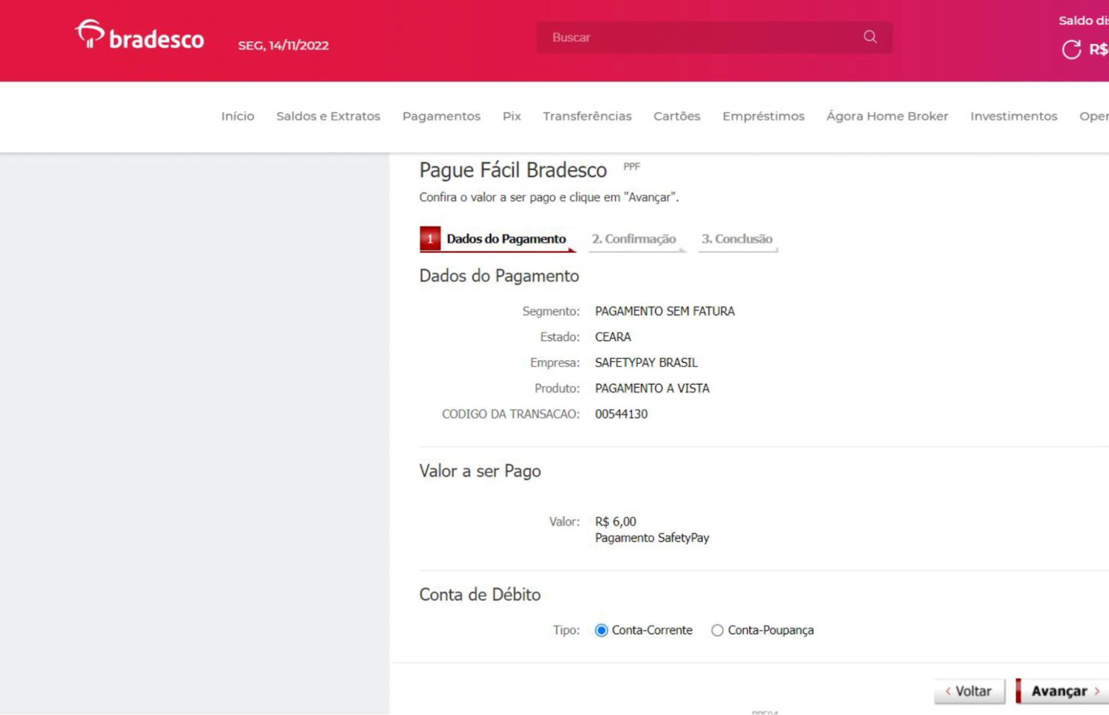The width and height of the screenshot is (1109, 715).
Task: Click the step 1 number badge
Action: coord(430,239)
